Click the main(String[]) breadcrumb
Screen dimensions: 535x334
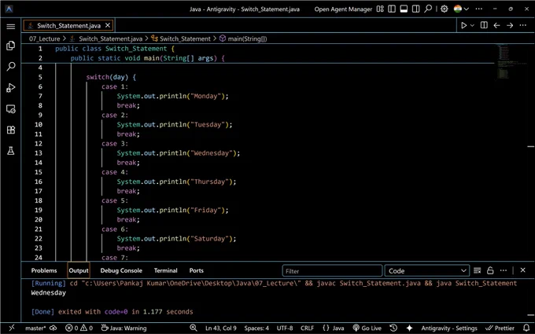point(247,39)
